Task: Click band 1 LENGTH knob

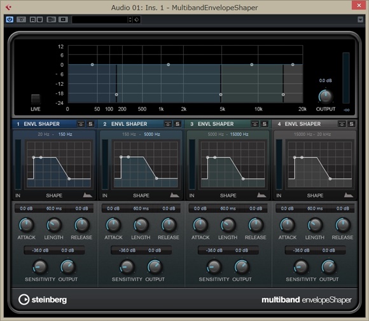Action: pyautogui.click(x=54, y=225)
